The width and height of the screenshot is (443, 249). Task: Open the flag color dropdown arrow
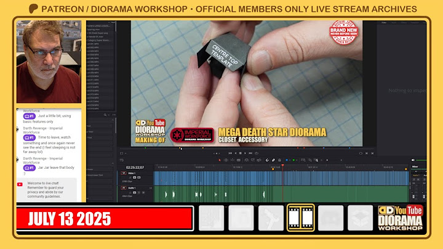pyautogui.click(x=290, y=160)
